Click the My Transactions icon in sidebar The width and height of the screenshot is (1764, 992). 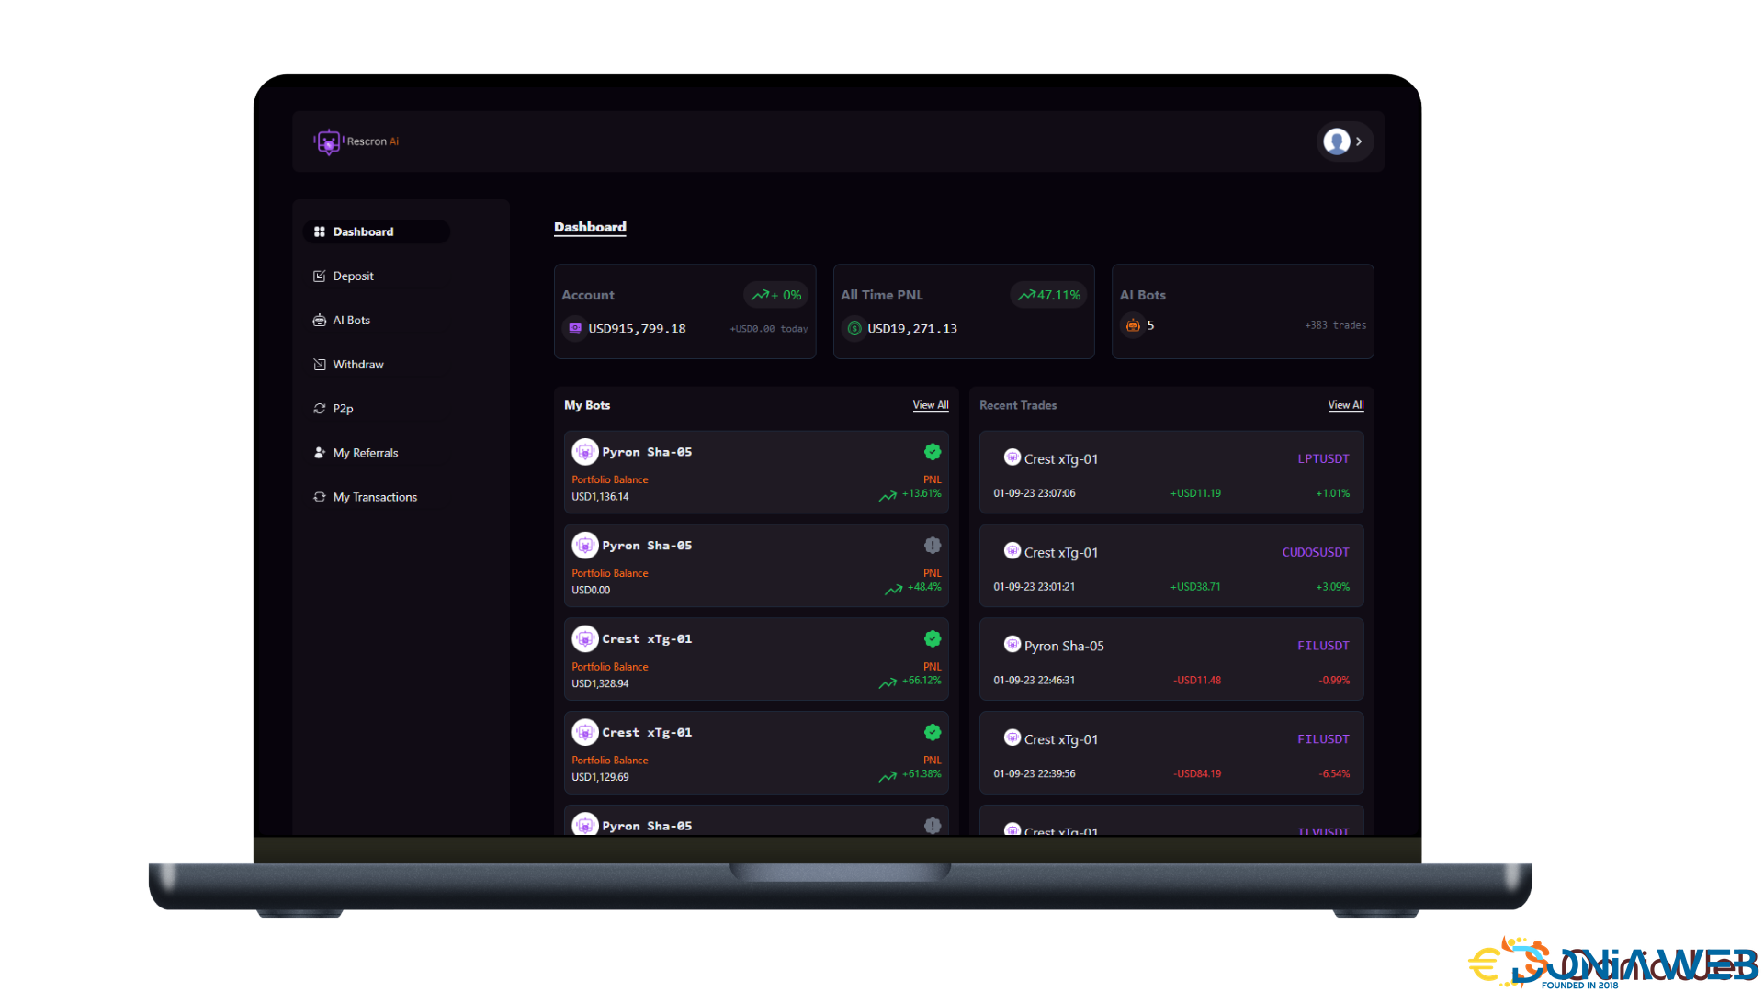(x=317, y=497)
